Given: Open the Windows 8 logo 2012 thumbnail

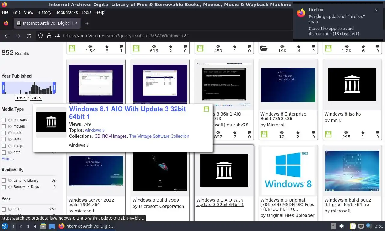Looking at the screenshot, I should pos(288,171).
